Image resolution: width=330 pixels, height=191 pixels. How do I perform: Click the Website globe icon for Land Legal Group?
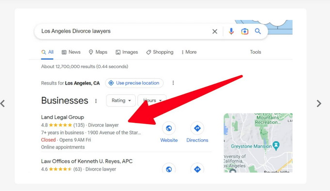coord(169,128)
